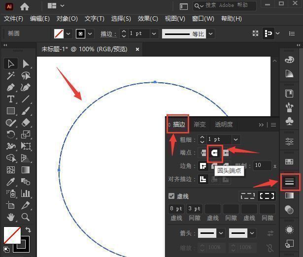303x257 pixels.
Task: Choose projecting cap endpoint option
Action: (x=226, y=153)
